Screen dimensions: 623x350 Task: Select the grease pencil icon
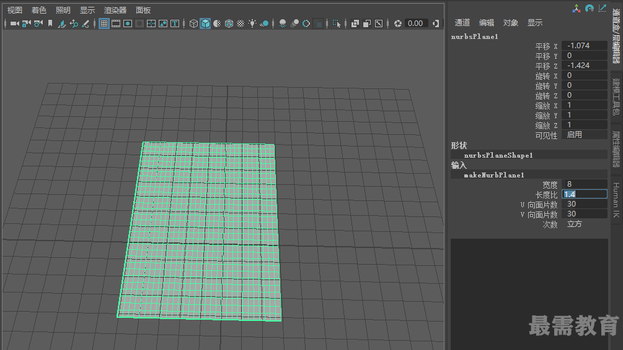(86, 23)
